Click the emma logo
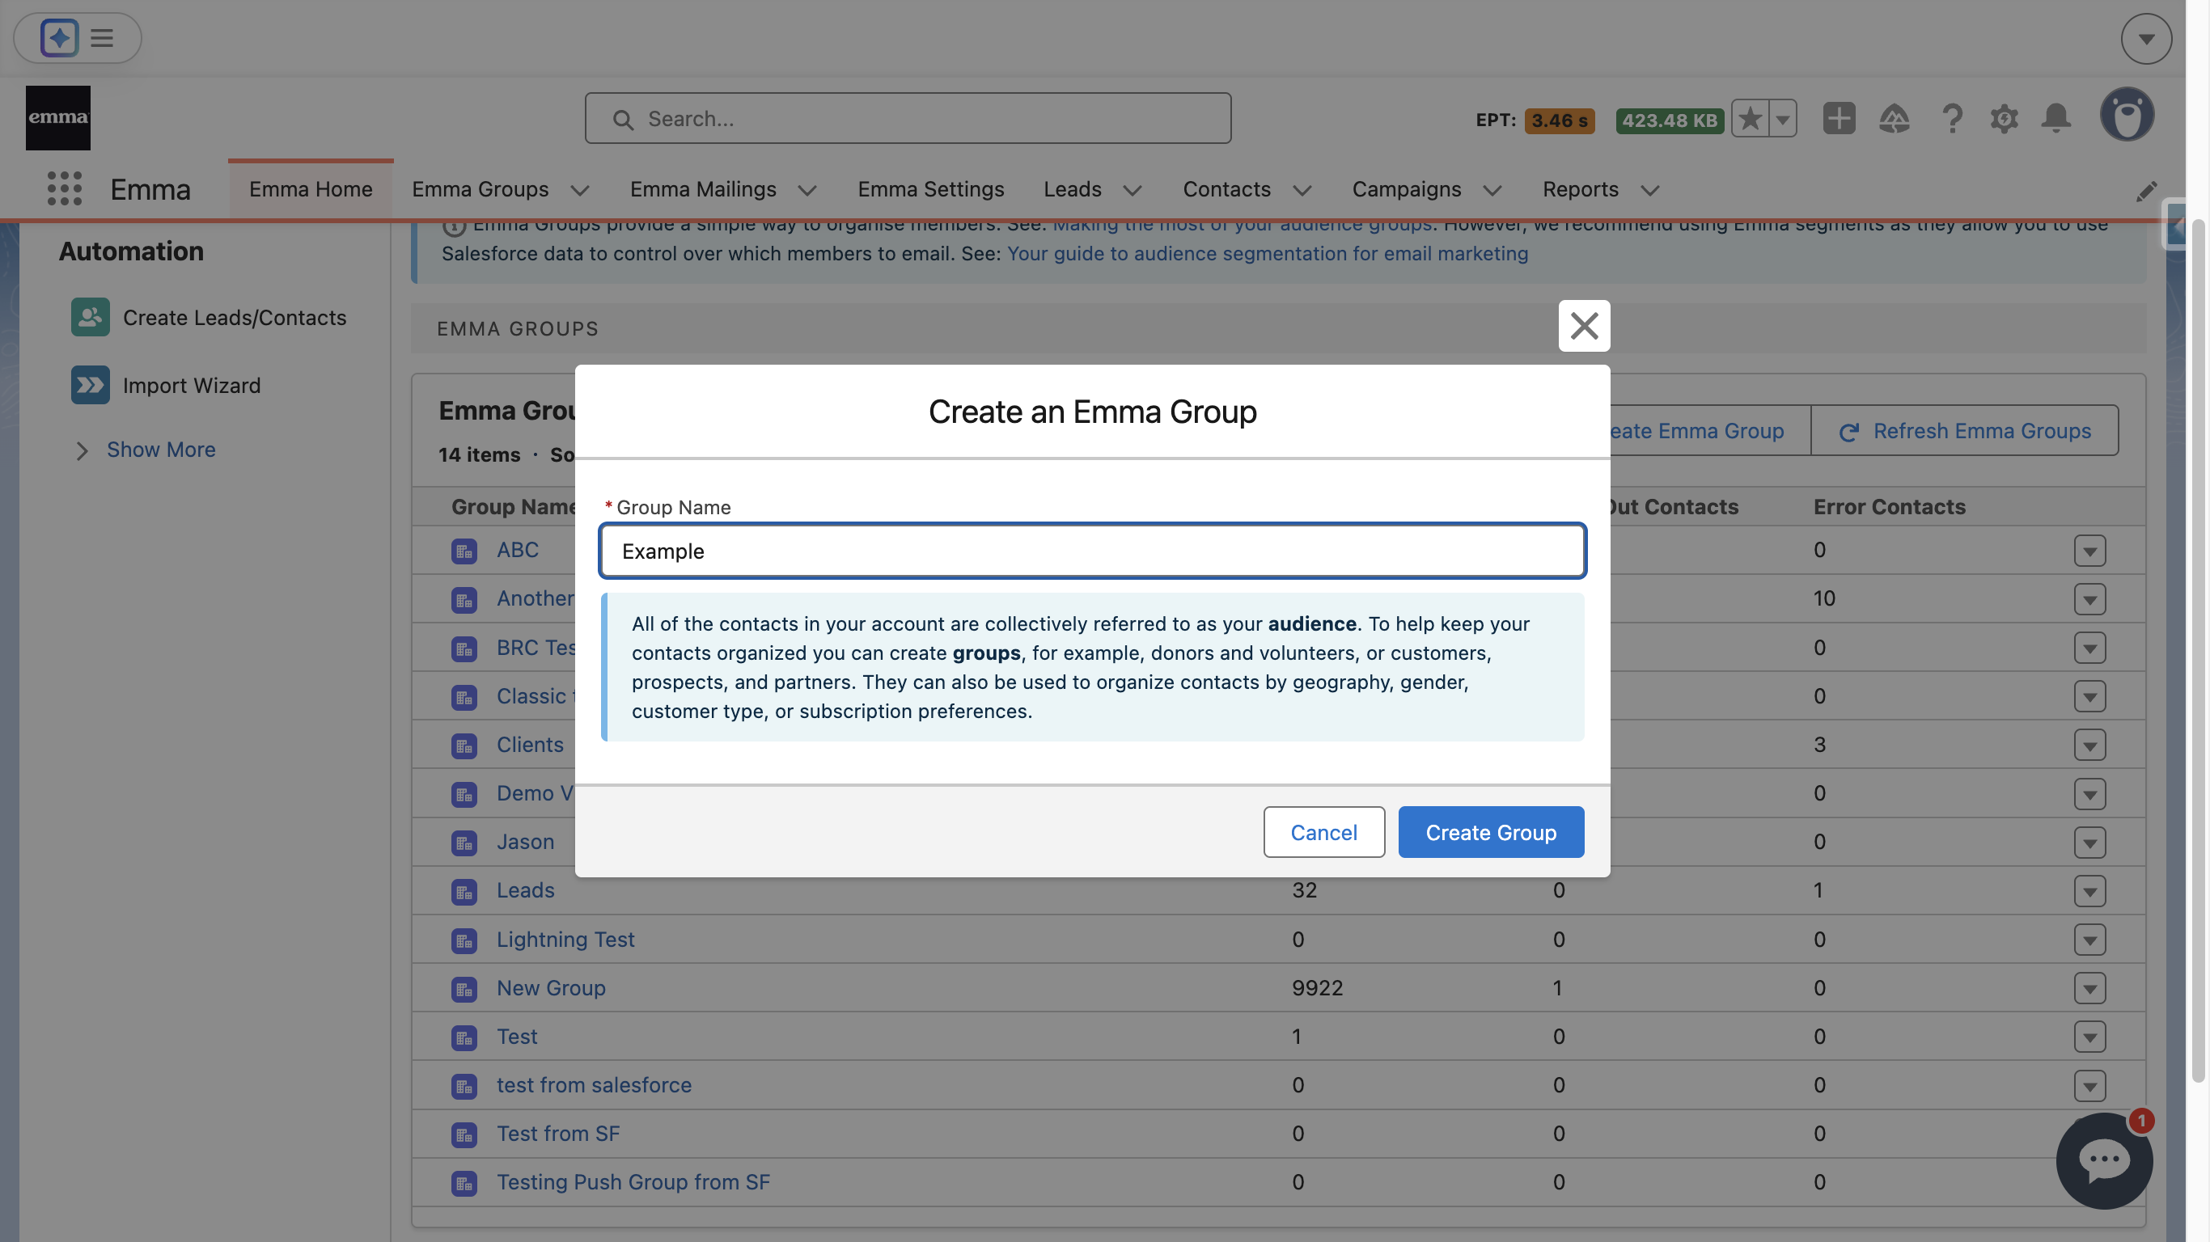The width and height of the screenshot is (2210, 1242). pos(57,117)
